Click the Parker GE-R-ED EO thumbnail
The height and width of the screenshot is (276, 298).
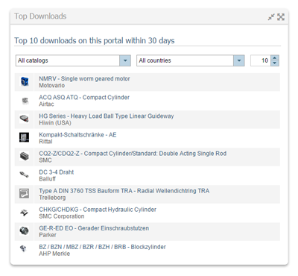(24, 231)
